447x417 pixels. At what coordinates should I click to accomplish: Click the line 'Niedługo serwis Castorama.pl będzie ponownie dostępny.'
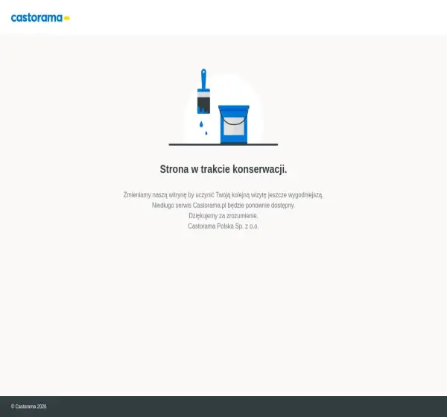223,206
